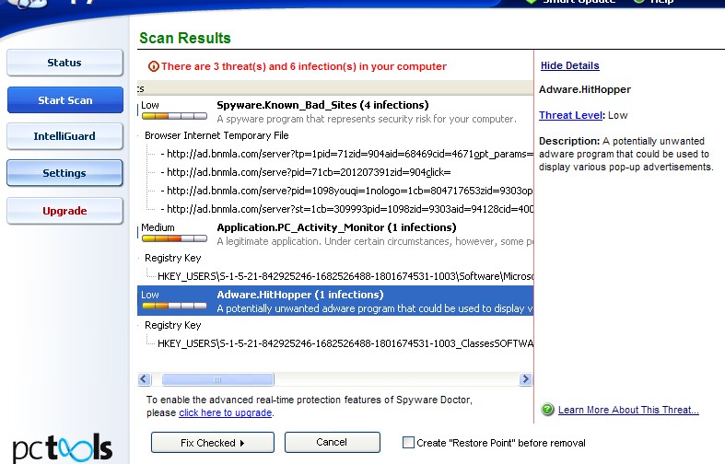Collapse Registry Key under PC_Activity_Monitor

[x=173, y=258]
